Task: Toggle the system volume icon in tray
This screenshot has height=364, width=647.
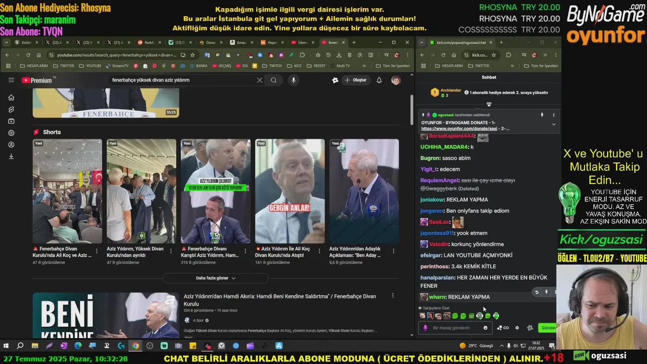Action: [x=515, y=346]
